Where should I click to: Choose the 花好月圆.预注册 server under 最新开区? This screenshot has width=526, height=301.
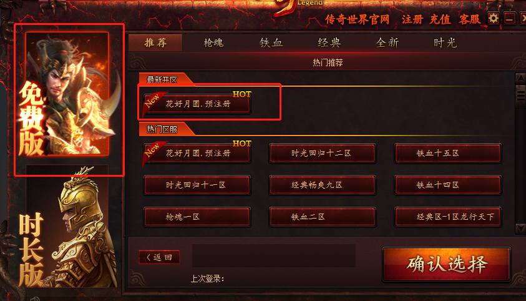click(197, 104)
